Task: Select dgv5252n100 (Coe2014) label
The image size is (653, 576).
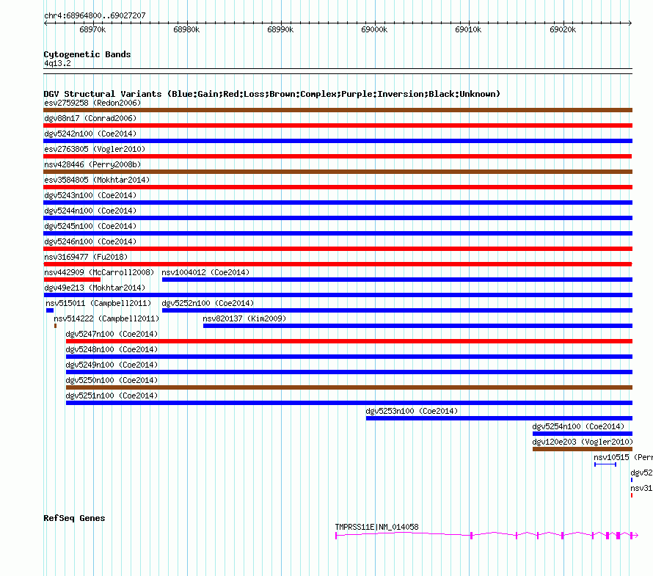Action: pos(208,303)
